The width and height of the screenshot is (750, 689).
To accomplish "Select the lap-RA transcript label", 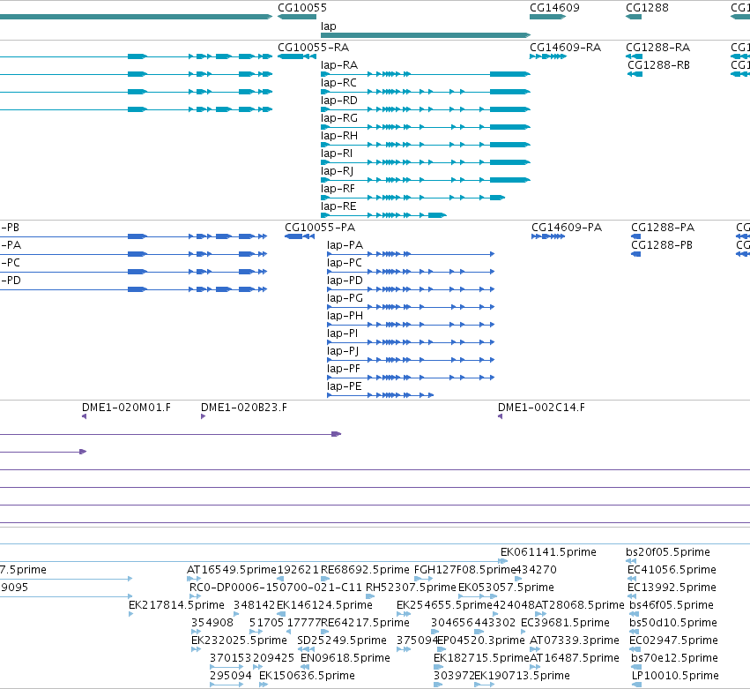I will [339, 65].
